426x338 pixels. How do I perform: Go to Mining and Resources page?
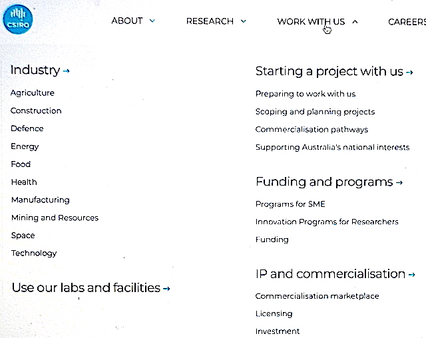(x=55, y=218)
